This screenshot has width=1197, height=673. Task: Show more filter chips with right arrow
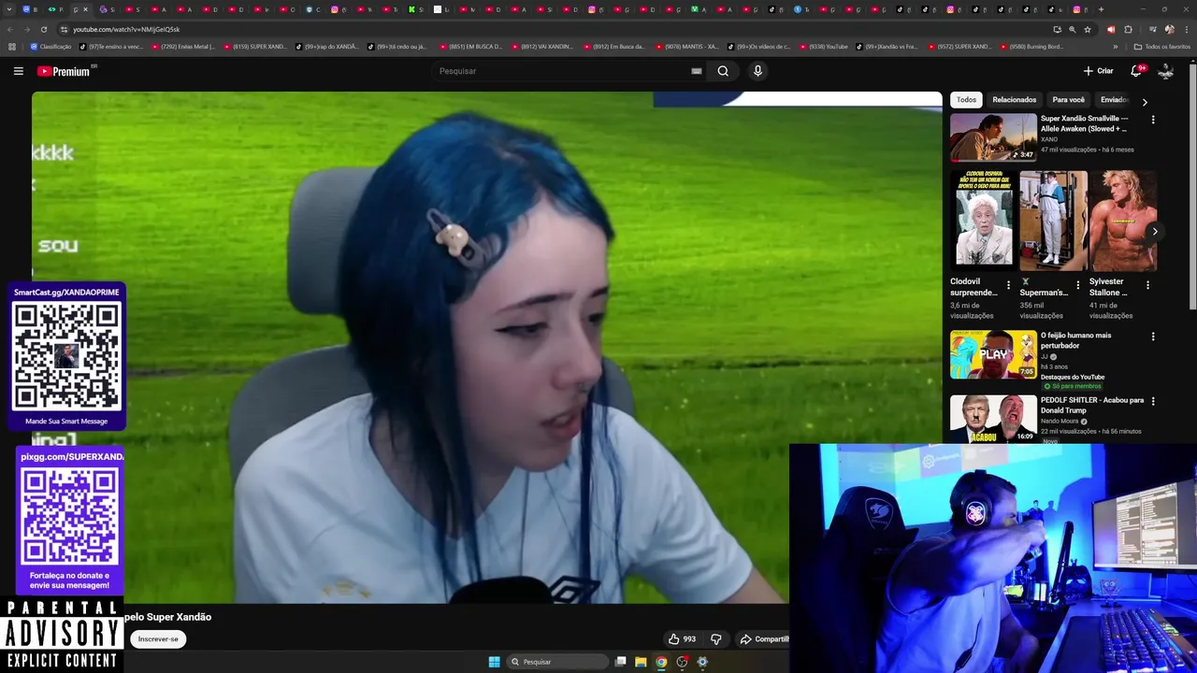click(1145, 101)
